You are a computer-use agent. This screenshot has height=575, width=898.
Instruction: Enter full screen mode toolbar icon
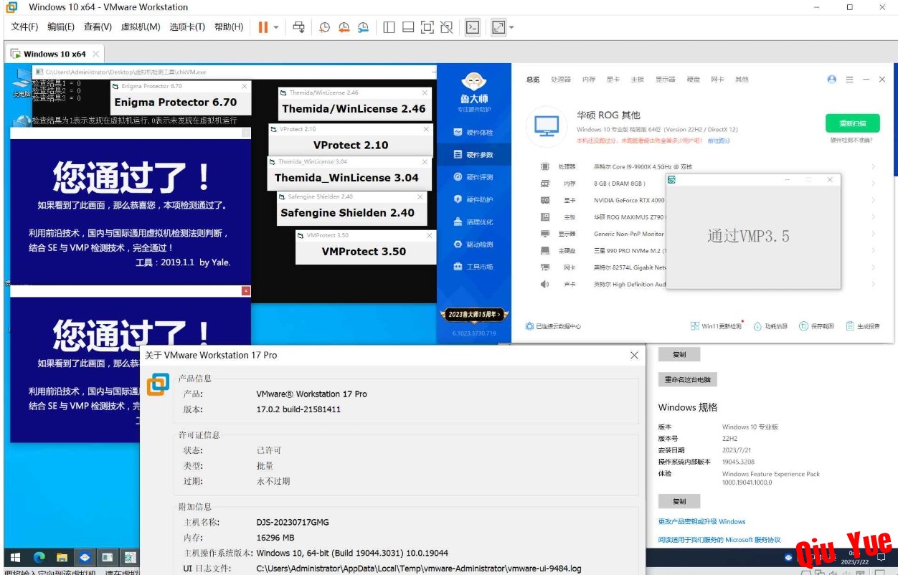427,27
